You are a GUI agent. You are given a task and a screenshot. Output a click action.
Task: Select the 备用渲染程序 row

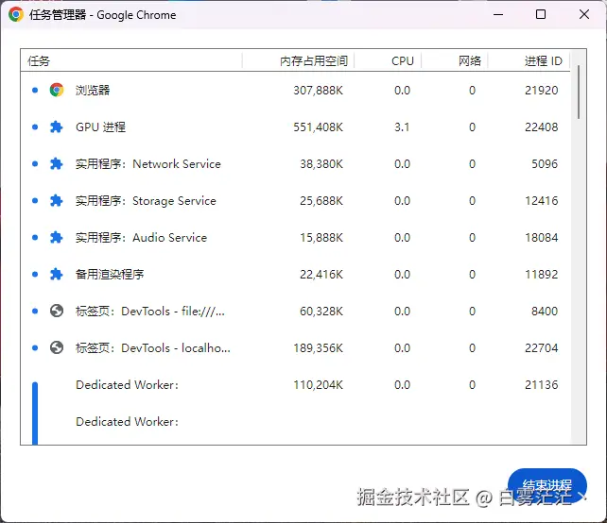(x=295, y=274)
